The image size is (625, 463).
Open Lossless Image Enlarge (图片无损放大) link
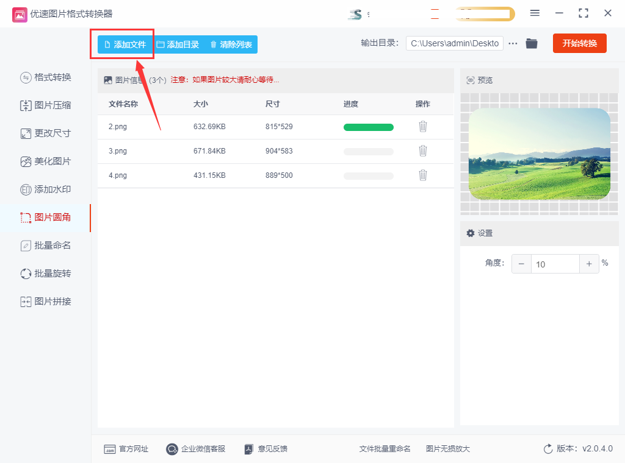click(447, 449)
